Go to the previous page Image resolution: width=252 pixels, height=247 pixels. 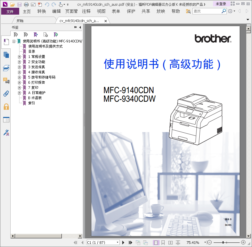82,242
